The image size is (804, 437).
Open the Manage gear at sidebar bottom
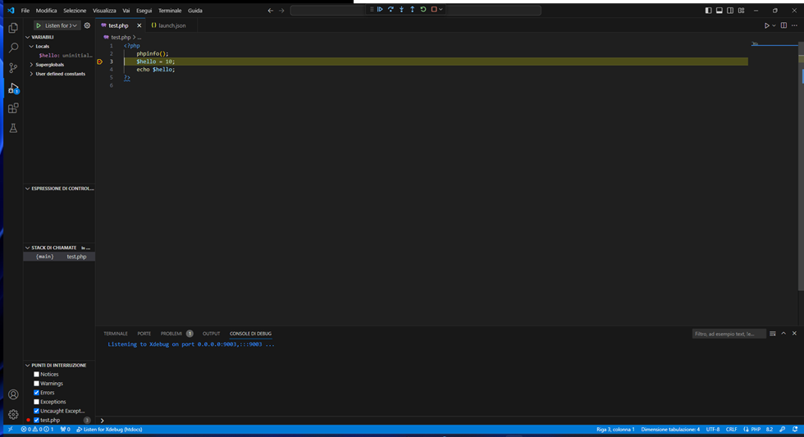pyautogui.click(x=13, y=414)
